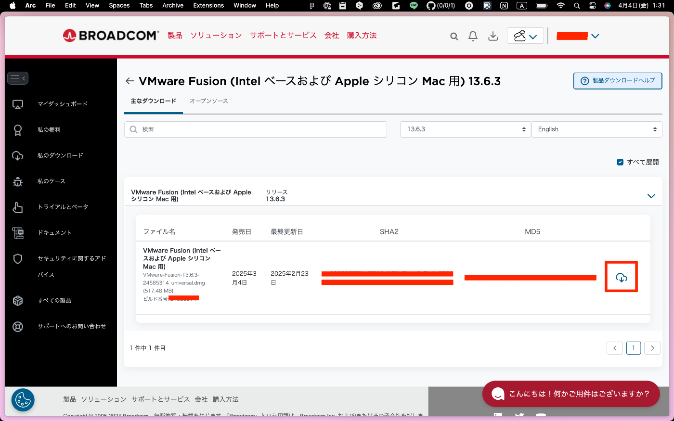Collapse the sidebar with hamburger toggle

(x=18, y=78)
